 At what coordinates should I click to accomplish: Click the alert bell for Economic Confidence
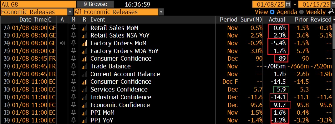pyautogui.click(x=74, y=105)
